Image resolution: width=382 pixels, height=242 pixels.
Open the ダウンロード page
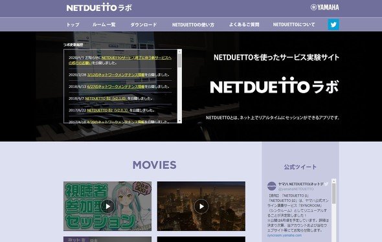tap(144, 25)
